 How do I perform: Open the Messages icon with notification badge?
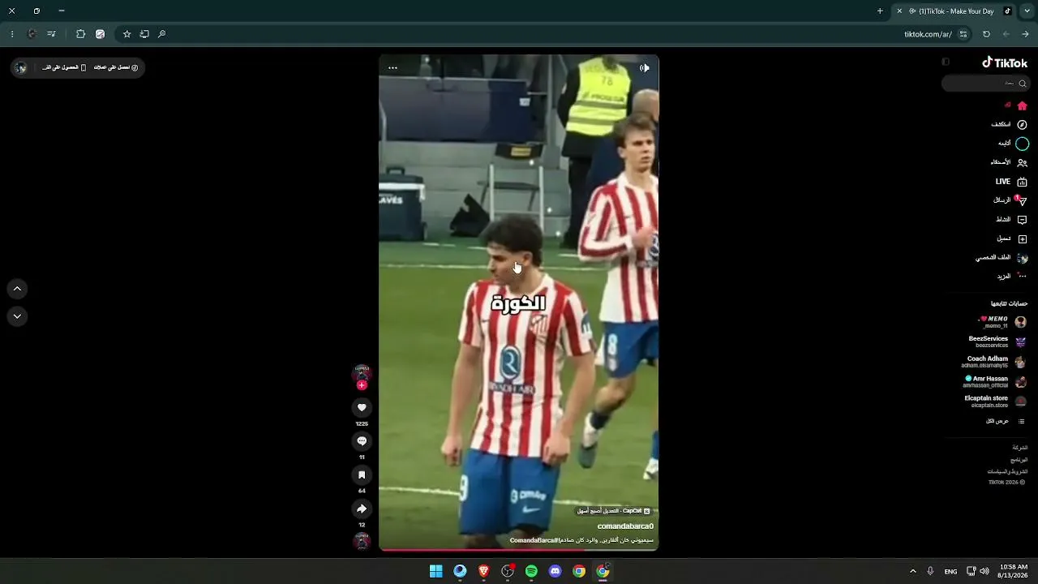point(1022,200)
